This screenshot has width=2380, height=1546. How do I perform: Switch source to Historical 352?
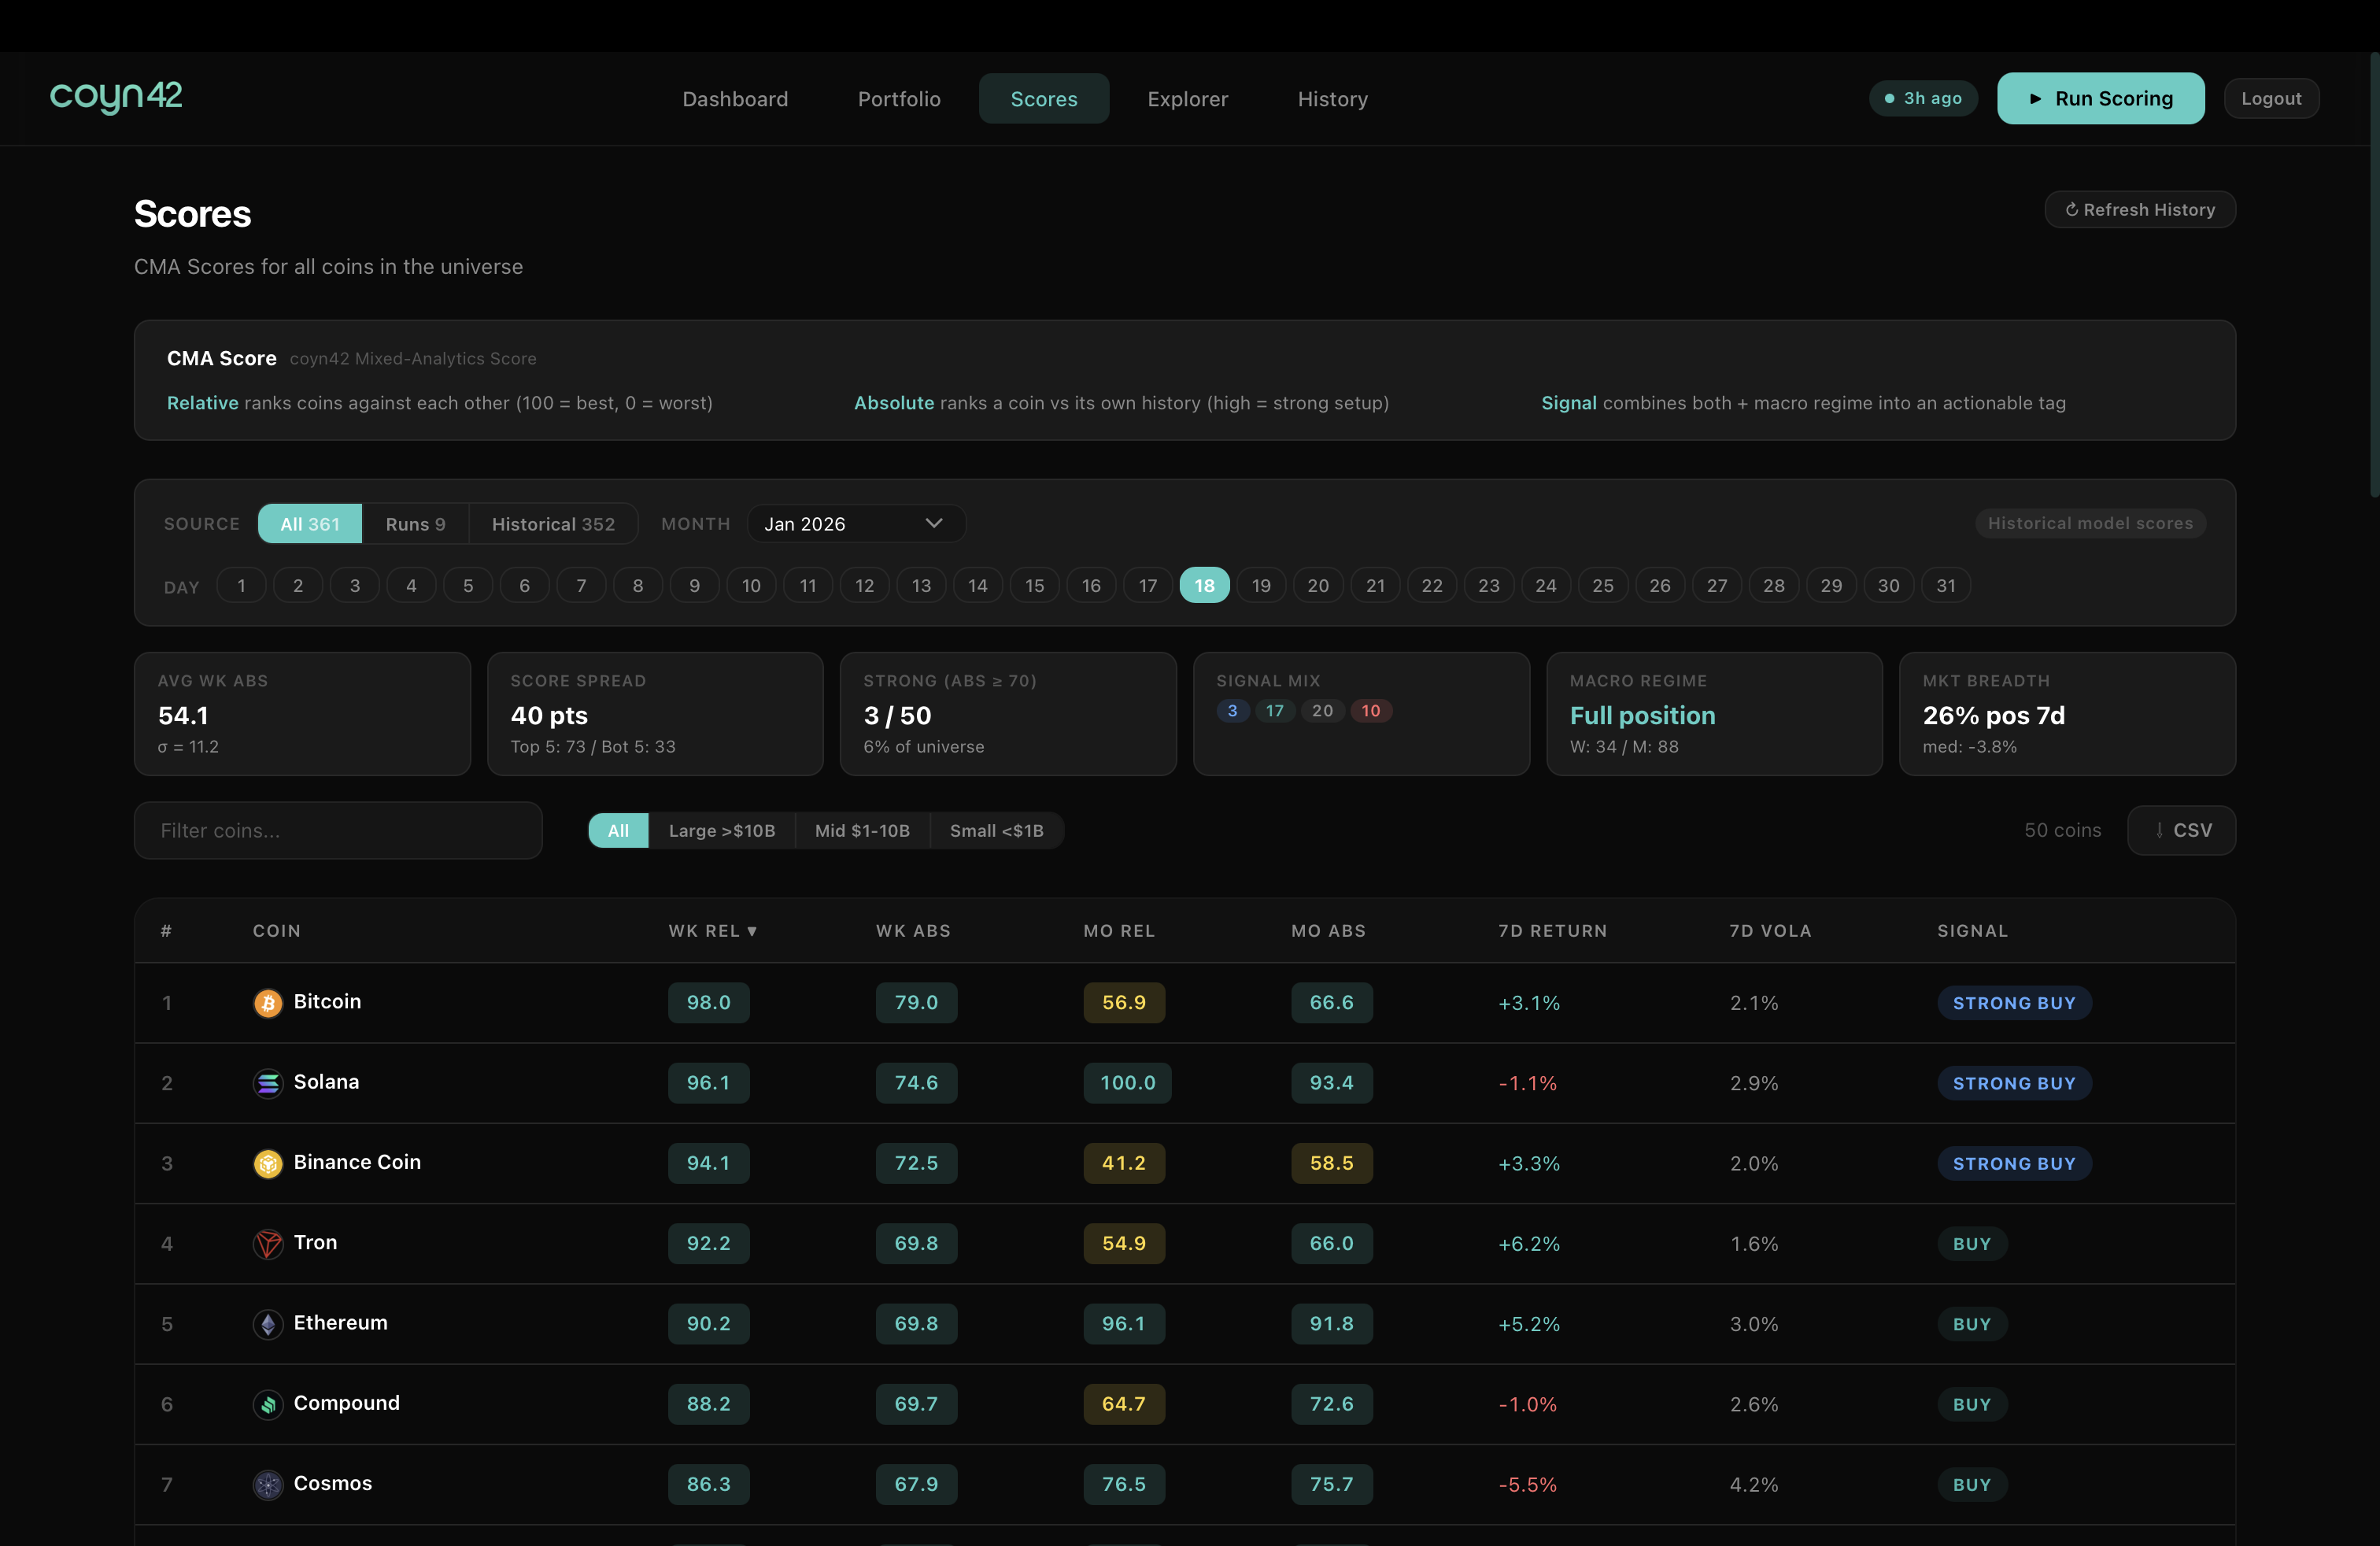click(x=553, y=523)
